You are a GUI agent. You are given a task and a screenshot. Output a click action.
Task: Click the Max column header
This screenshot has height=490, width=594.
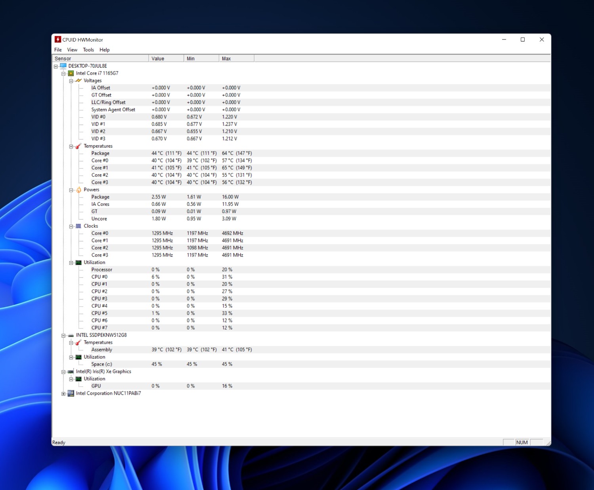[237, 59]
